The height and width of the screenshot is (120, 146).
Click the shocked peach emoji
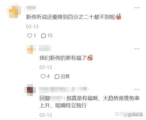(x=118, y=17)
